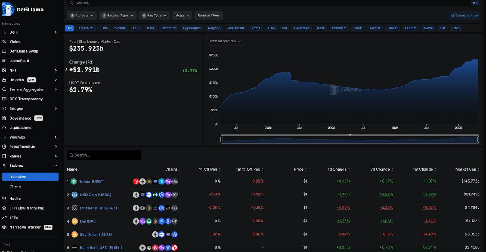This screenshot has height=252, width=486.
Task: Sort table by 7d Change column
Action: coord(382,170)
